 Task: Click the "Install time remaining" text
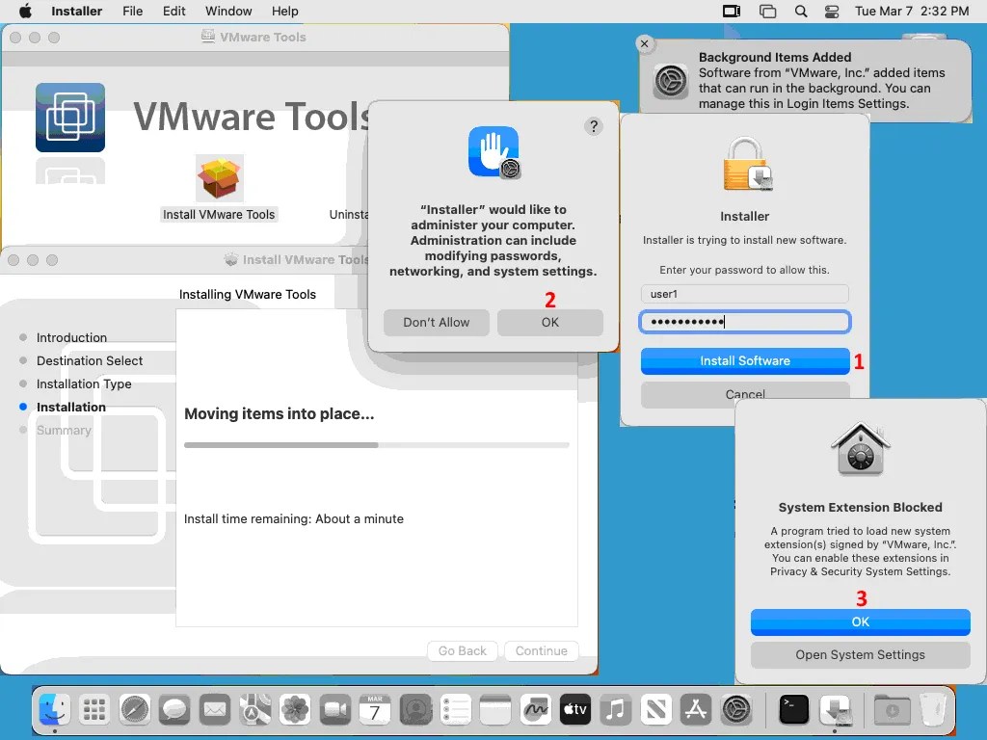coord(294,519)
